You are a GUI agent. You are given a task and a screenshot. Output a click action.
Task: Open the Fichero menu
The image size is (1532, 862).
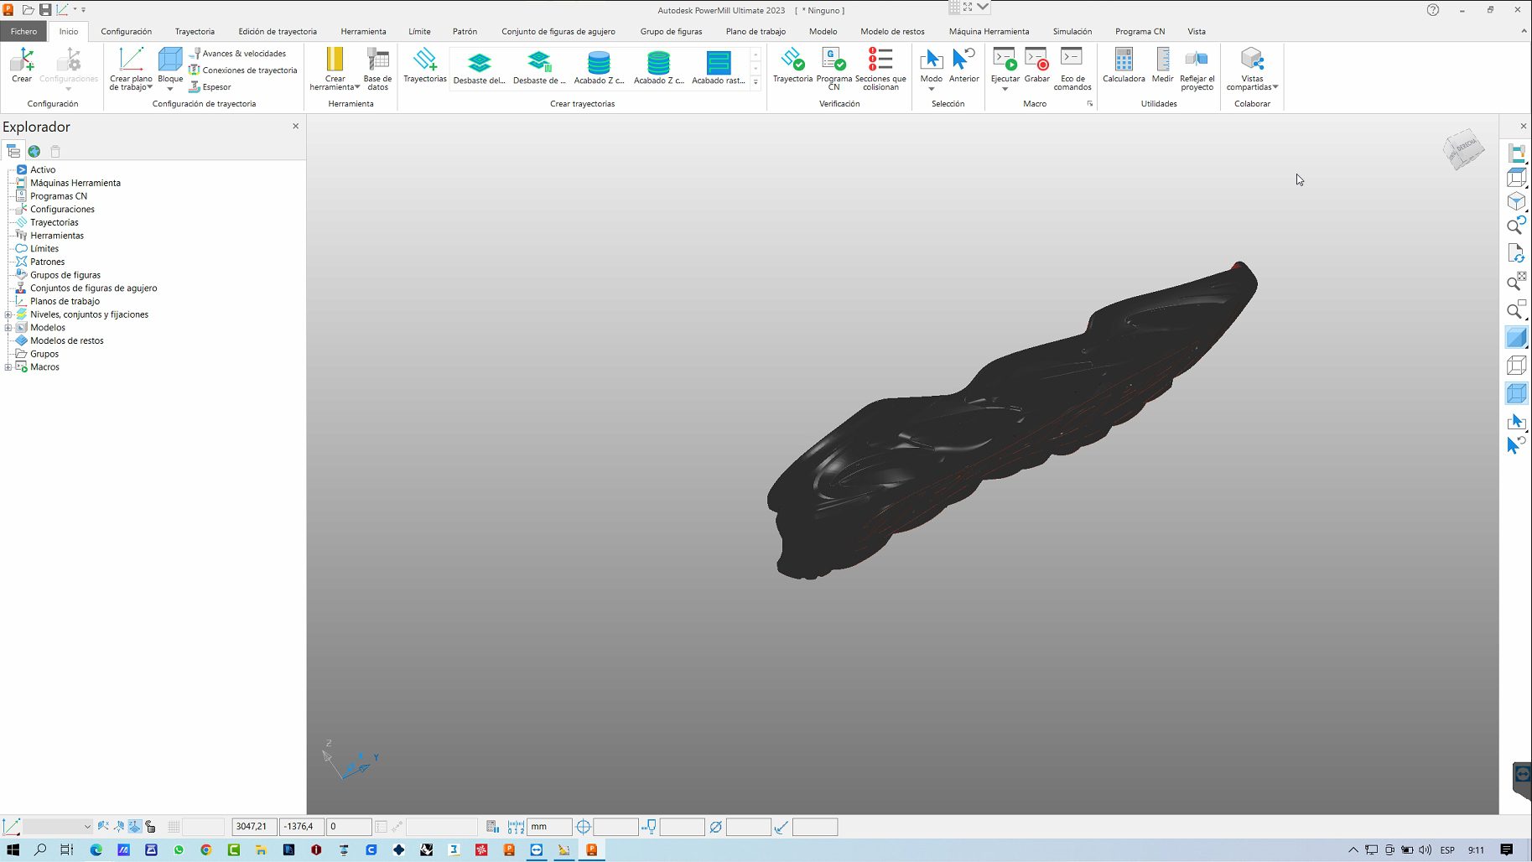tap(23, 32)
